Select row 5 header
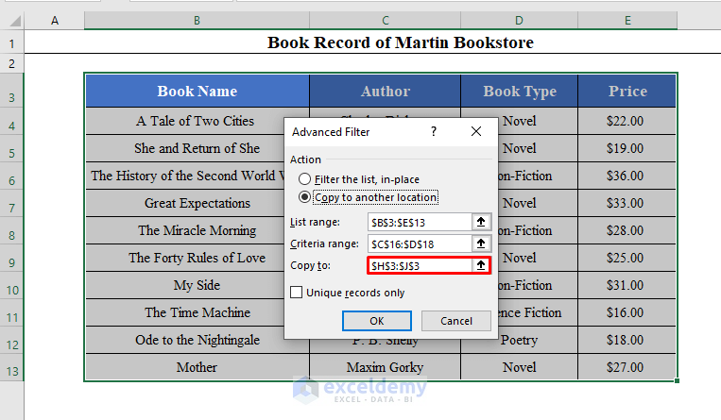The image size is (721, 420). coord(12,148)
